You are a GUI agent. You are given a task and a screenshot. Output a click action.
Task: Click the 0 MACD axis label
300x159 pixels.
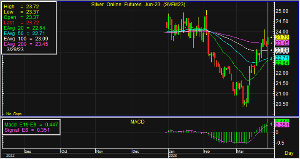pos(277,132)
